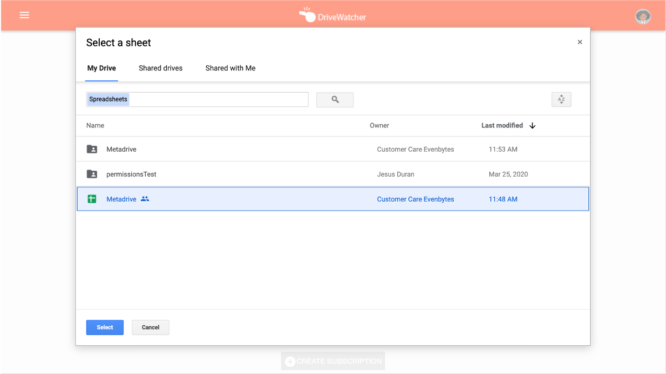Open the hamburger navigation menu
The image size is (666, 374).
click(x=24, y=15)
